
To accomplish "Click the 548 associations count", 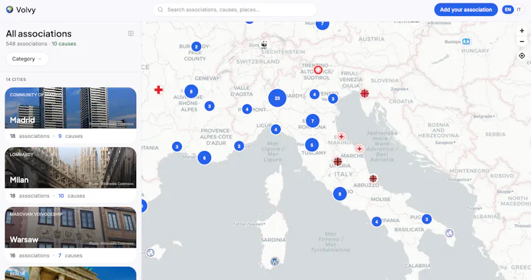I will pyautogui.click(x=27, y=44).
